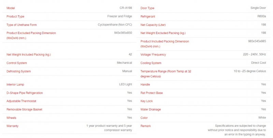Click the Product Type label

pyautogui.click(x=15, y=16)
